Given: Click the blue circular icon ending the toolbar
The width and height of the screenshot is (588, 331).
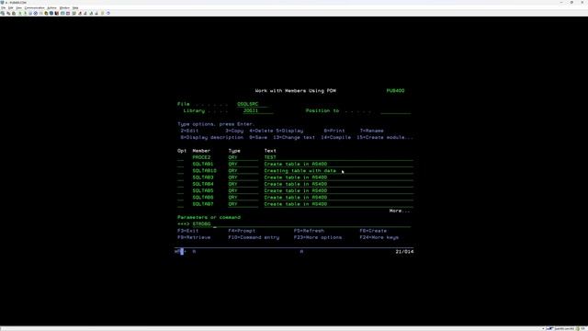Looking at the screenshot, I should [x=108, y=13].
